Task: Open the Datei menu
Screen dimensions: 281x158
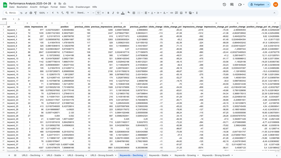Action: (12, 7)
